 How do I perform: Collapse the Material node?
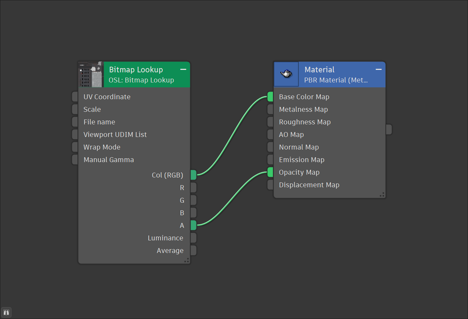[x=379, y=70]
